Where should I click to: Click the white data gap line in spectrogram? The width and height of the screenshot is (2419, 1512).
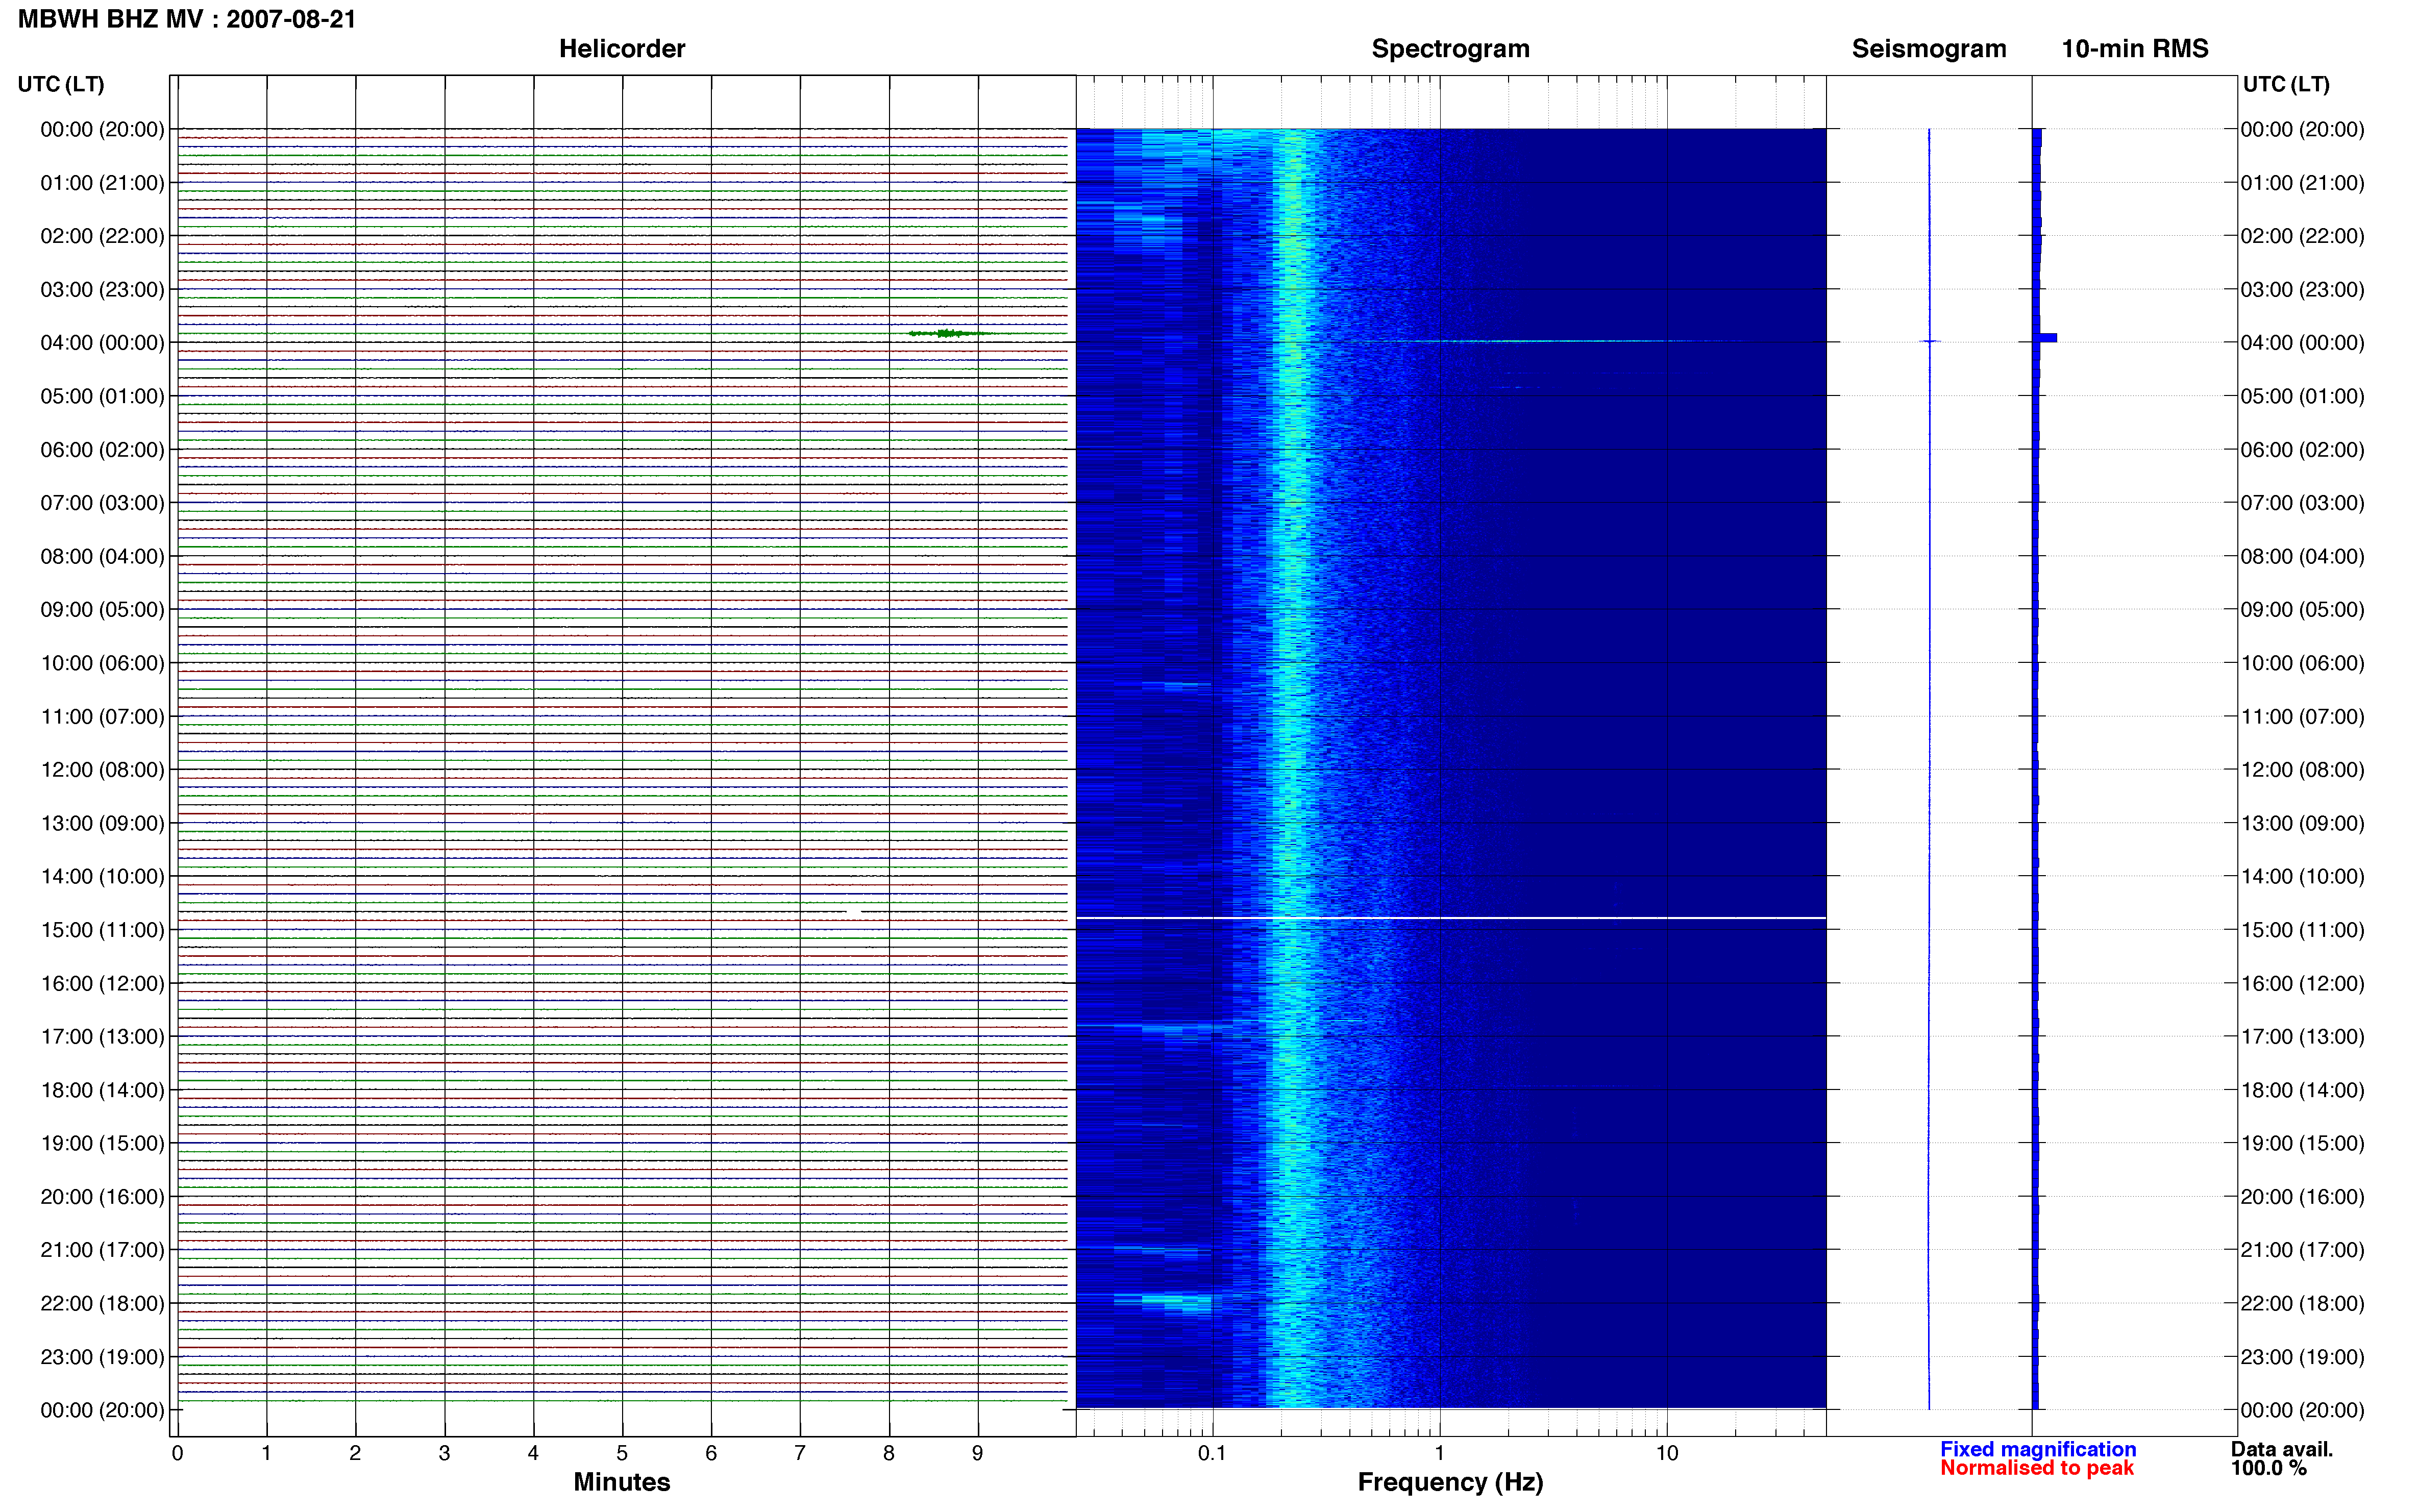coord(1450,918)
